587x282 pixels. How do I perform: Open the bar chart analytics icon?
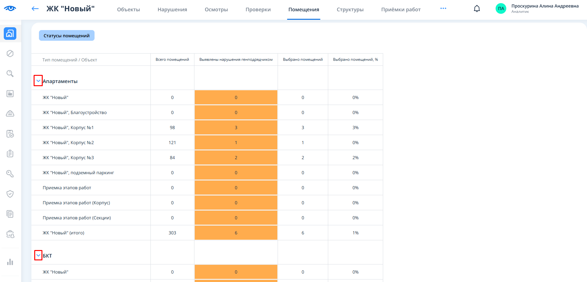(x=10, y=262)
